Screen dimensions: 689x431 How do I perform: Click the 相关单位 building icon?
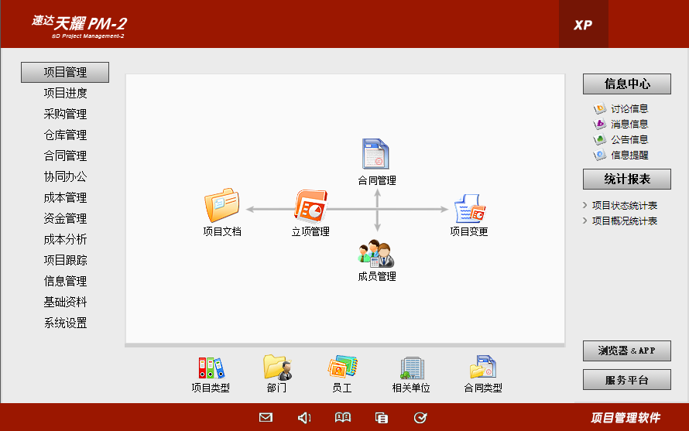(411, 368)
